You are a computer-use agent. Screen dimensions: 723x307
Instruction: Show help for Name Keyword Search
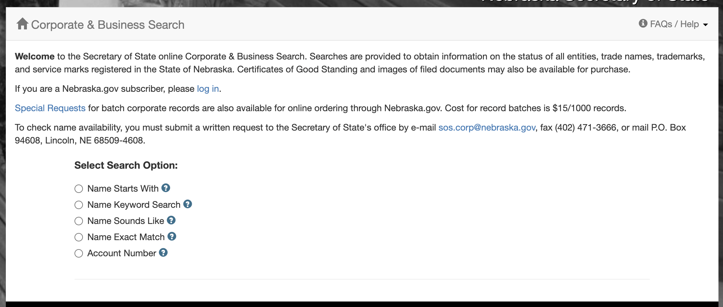click(x=188, y=204)
